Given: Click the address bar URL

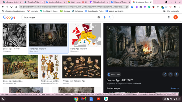Looking at the screenshot, I should [x=73, y=7].
